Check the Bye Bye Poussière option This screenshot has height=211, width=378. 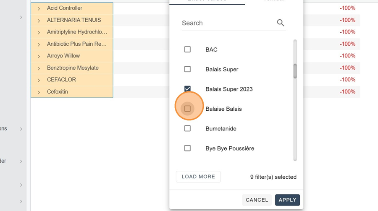coord(188,148)
